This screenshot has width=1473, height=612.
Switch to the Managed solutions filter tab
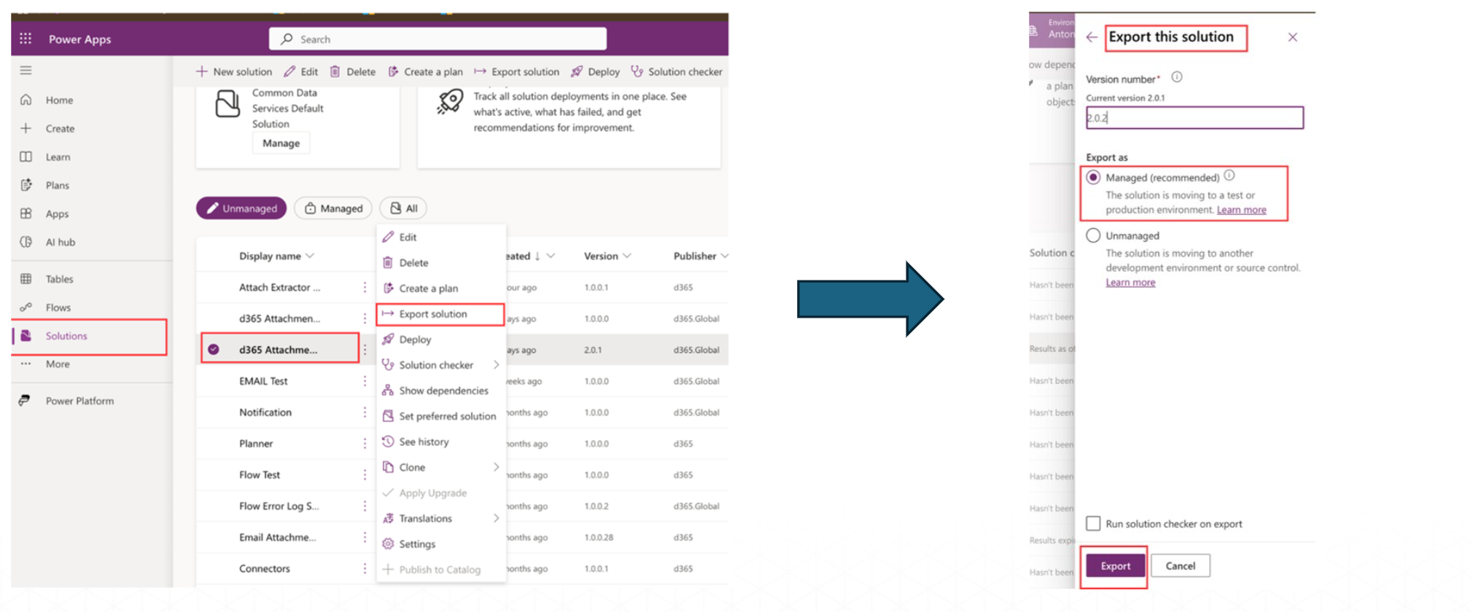click(x=333, y=208)
